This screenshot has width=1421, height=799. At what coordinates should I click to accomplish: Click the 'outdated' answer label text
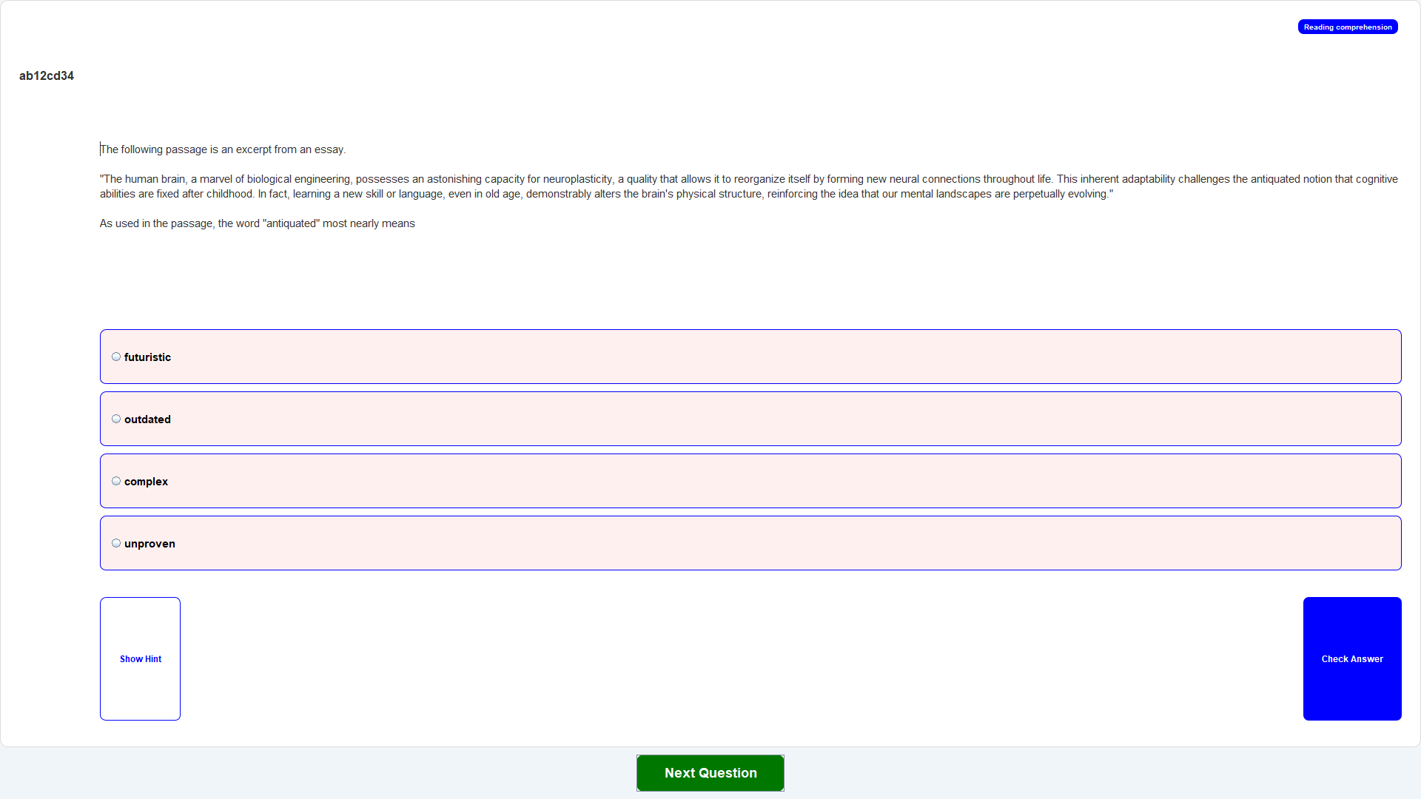(147, 419)
